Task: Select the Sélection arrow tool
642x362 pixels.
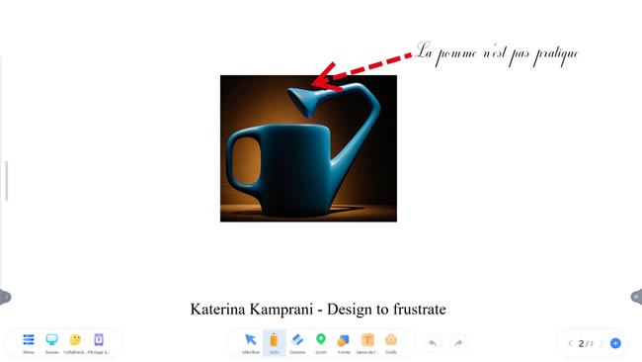Action: point(251,343)
